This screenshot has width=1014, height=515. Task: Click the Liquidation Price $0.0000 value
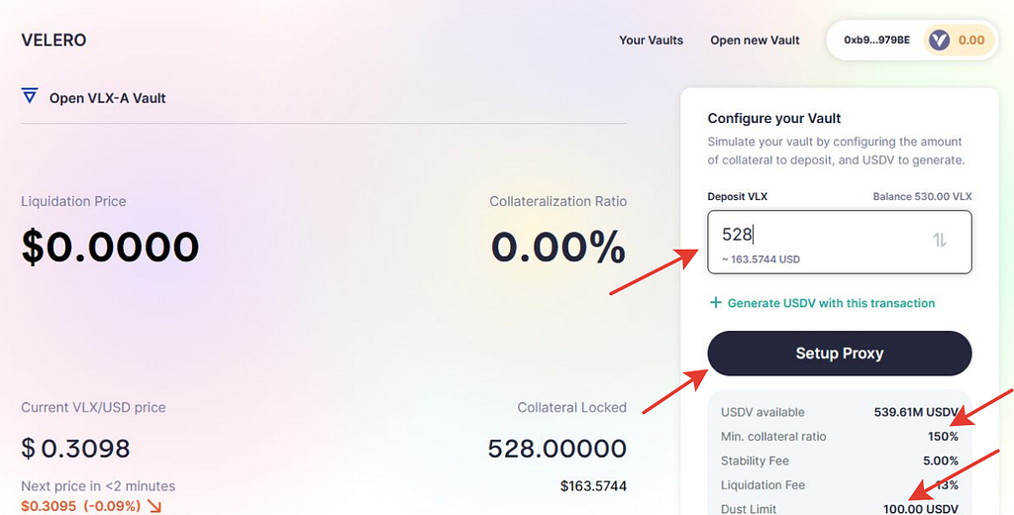coord(110,247)
